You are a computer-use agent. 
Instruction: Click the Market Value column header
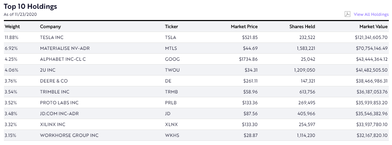tap(373, 27)
